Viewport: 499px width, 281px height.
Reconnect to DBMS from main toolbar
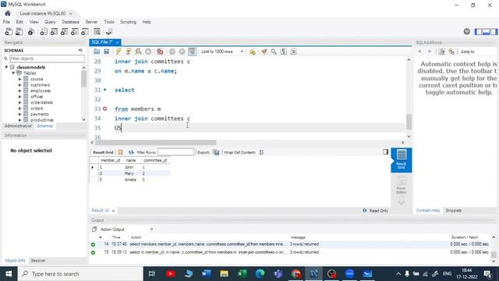(x=109, y=31)
